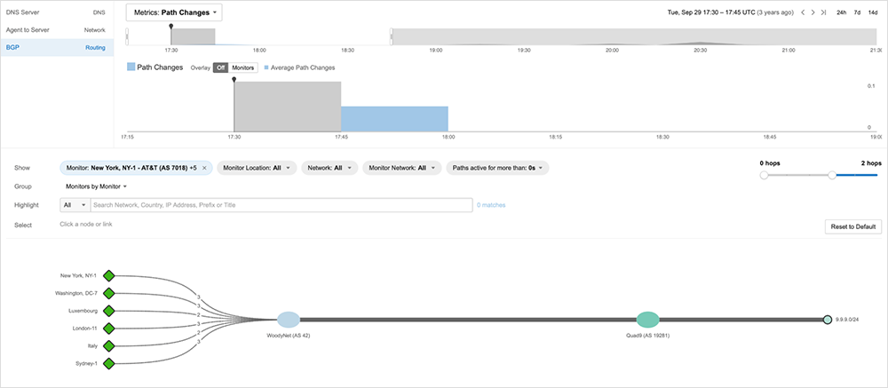This screenshot has width=888, height=388.
Task: Remove the New York monitor filter (x)
Action: 204,167
